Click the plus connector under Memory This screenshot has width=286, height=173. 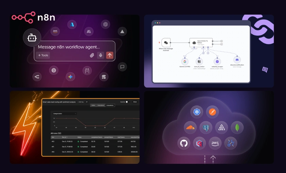203,53
